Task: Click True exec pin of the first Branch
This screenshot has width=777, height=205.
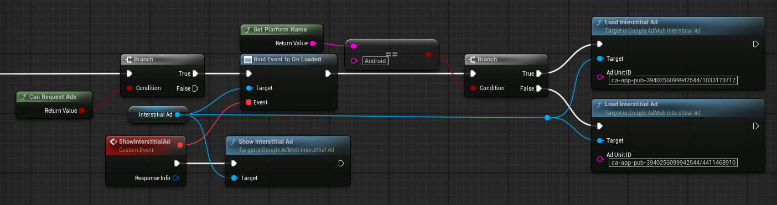Action: (195, 73)
